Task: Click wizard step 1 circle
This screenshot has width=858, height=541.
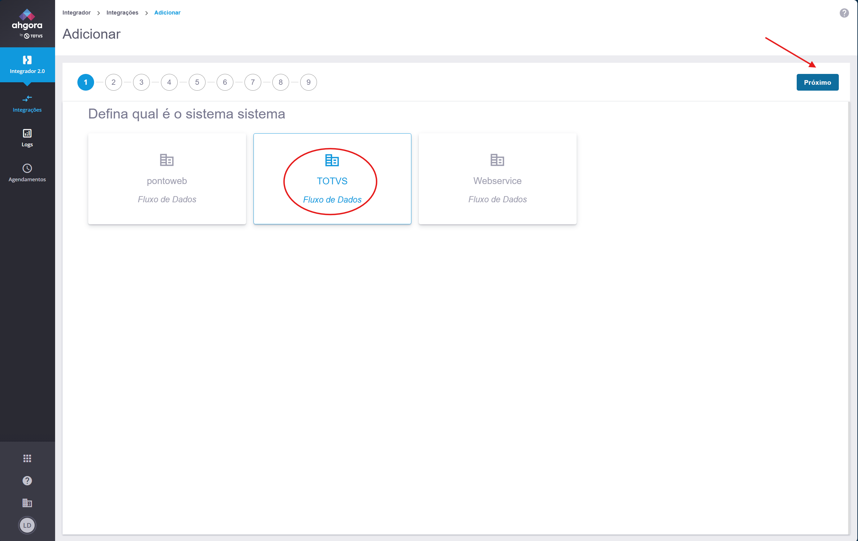Action: [85, 82]
